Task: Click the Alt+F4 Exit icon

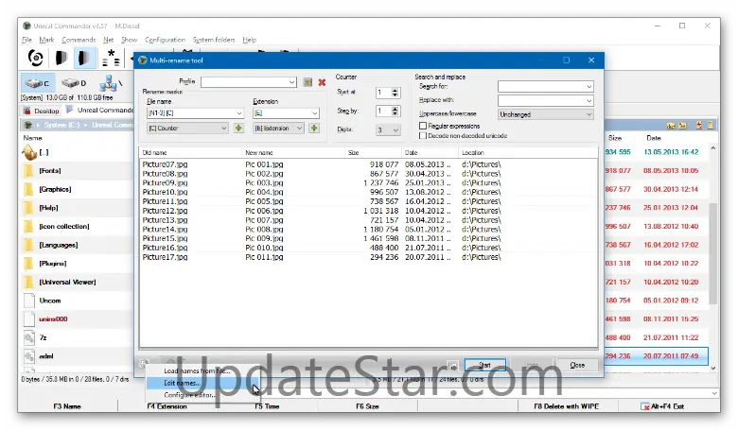Action: [x=645, y=406]
